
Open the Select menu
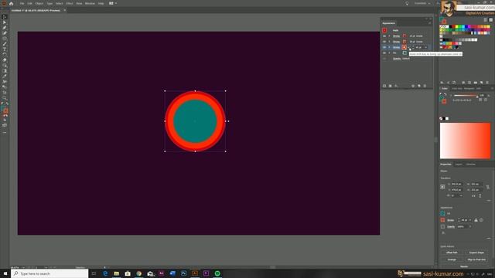pos(59,3)
